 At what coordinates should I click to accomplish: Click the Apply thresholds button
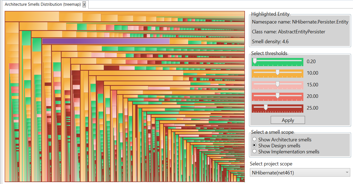pos(288,120)
